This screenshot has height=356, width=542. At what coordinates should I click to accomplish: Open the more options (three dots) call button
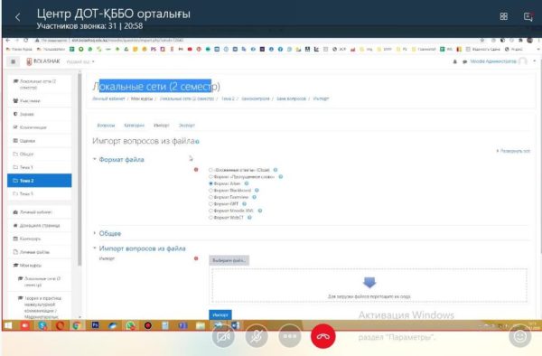pyautogui.click(x=290, y=336)
